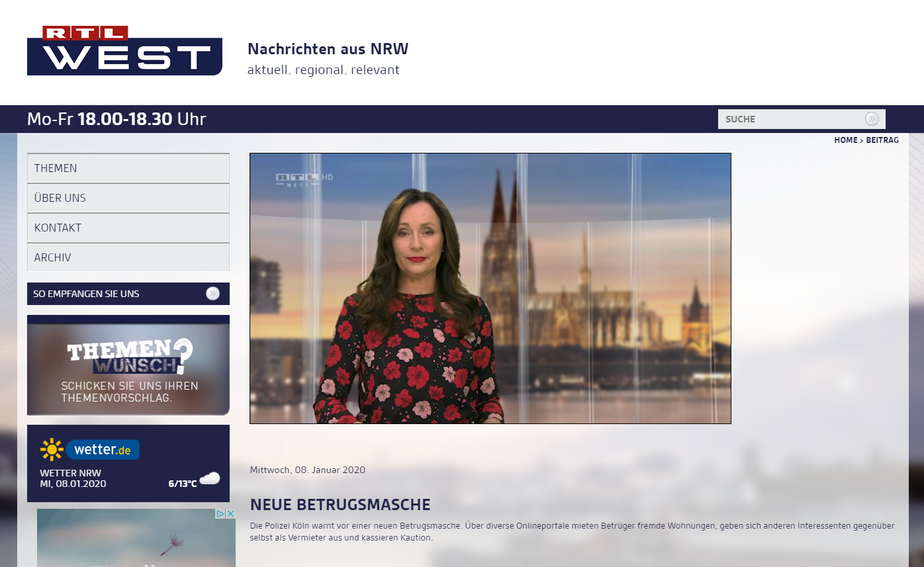Click the Mo-Fr 18.00-18.30 Uhr text
The width and height of the screenshot is (924, 567).
tap(116, 119)
